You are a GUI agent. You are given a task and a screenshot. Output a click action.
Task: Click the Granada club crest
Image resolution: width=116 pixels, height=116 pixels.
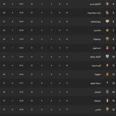[x=107, y=101]
